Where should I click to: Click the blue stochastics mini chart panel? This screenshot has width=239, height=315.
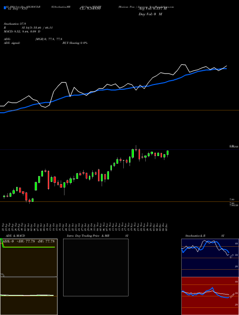[x=210, y=258]
